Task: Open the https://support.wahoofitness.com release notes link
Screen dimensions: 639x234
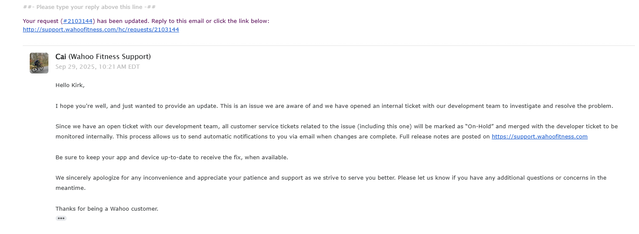Action: point(539,137)
